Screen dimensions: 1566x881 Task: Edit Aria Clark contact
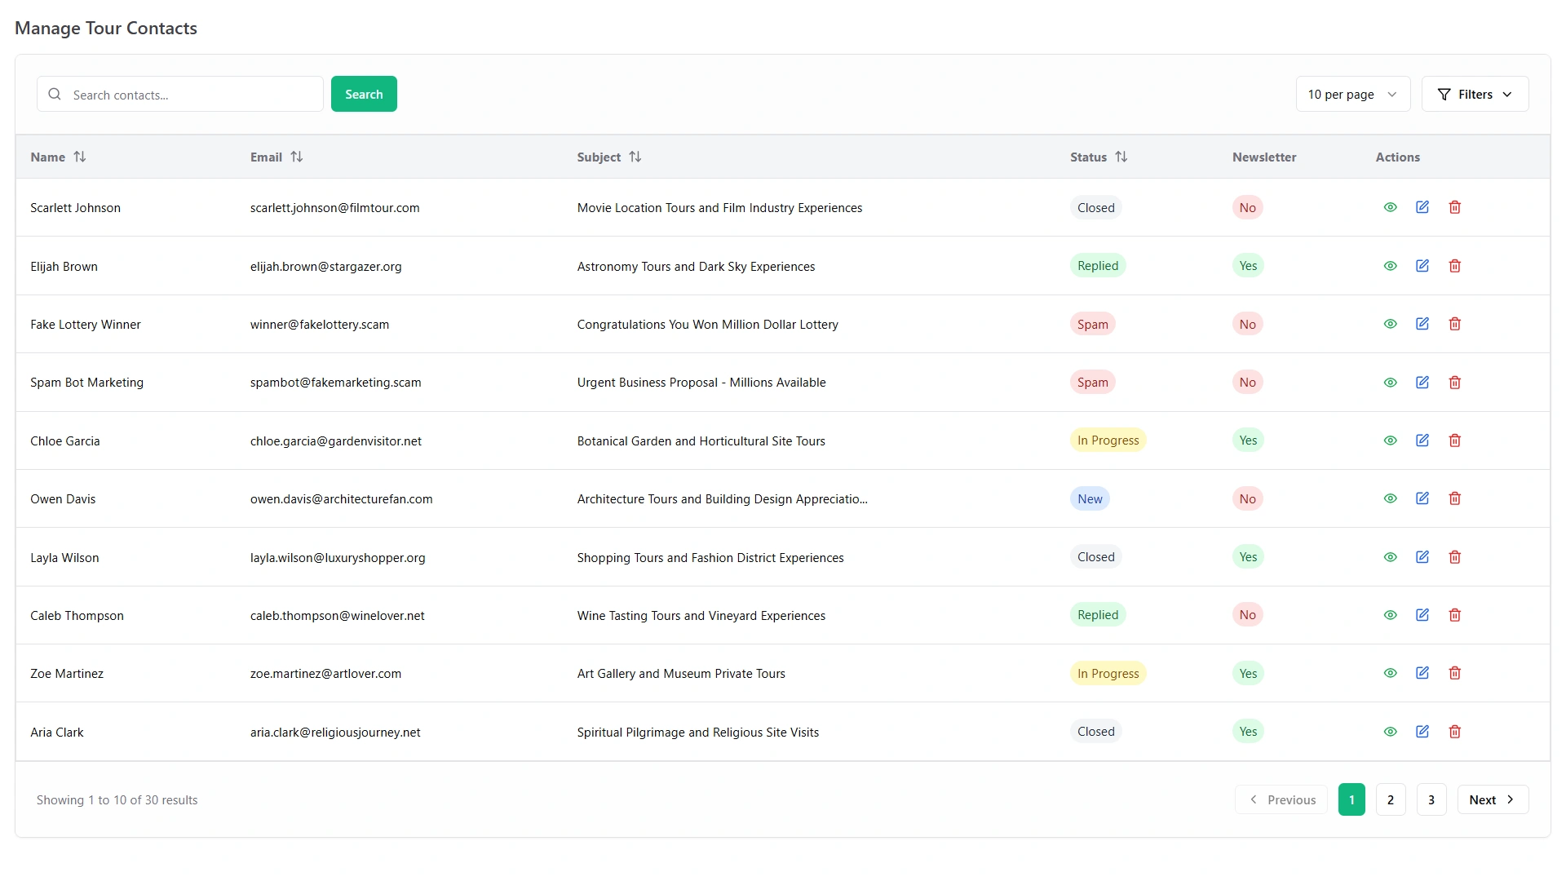click(x=1422, y=732)
